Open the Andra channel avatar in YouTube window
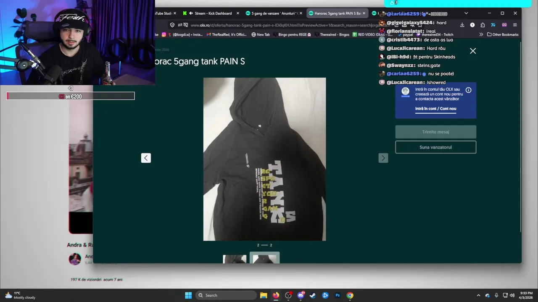 [x=75, y=259]
